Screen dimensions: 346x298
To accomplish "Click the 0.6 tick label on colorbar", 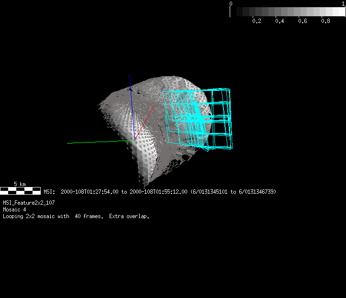I will point(302,21).
